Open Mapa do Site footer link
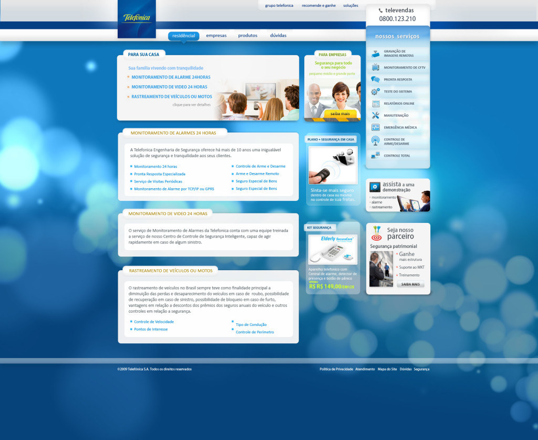This screenshot has width=538, height=440. pos(387,370)
